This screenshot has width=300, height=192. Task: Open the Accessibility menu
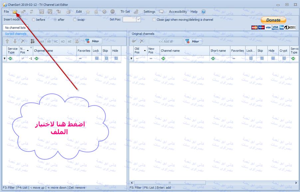tap(178, 12)
